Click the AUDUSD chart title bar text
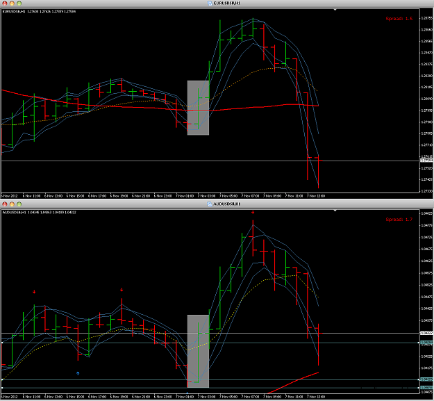 click(227, 204)
